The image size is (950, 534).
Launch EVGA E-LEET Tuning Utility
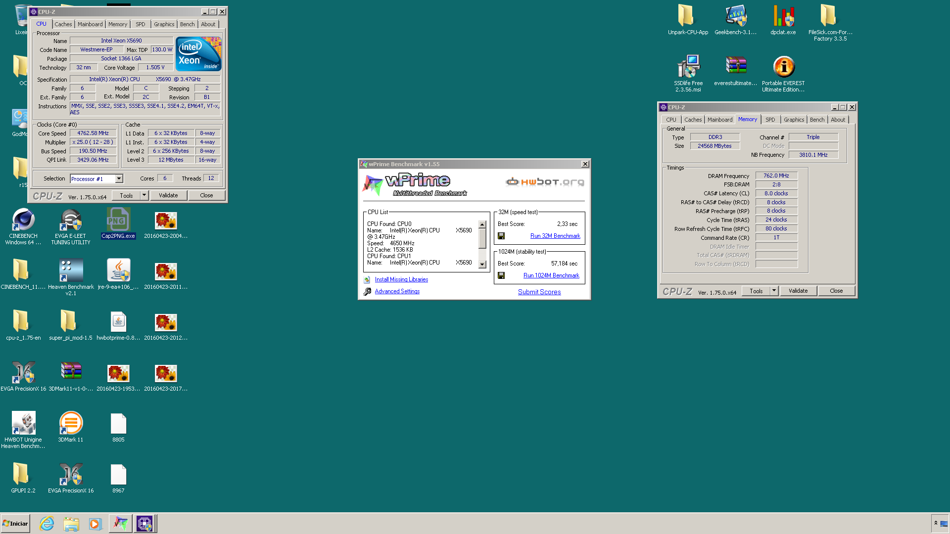tap(71, 226)
